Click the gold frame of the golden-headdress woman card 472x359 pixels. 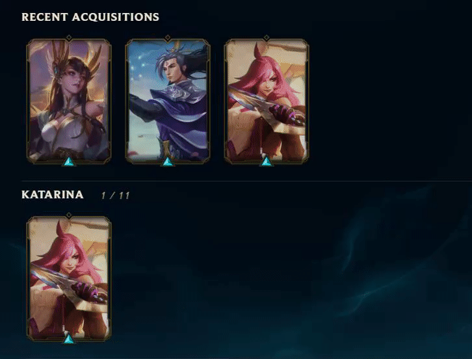click(27, 101)
